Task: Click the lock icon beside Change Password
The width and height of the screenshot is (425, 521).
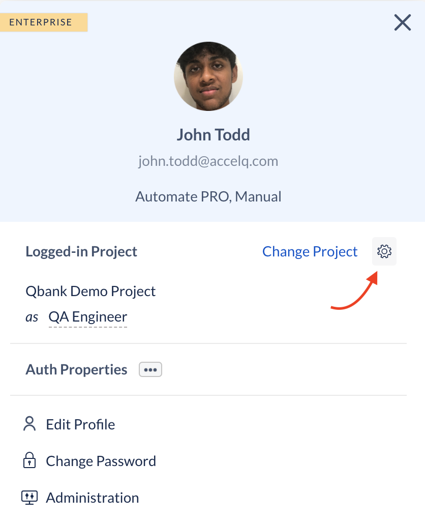Action: (x=29, y=460)
